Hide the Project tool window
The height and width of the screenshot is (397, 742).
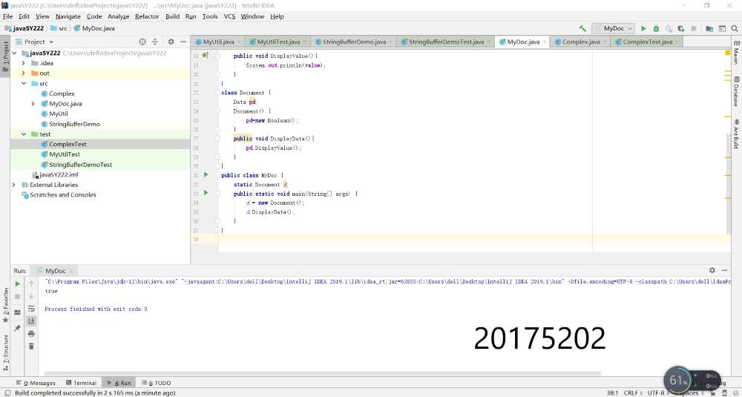(183, 42)
